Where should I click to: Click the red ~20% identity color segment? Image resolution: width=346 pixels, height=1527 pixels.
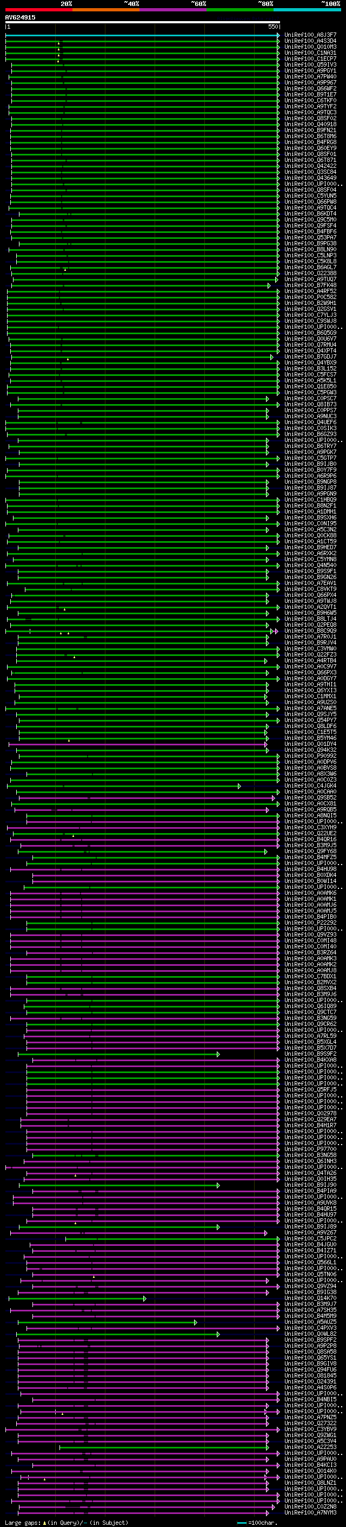38,10
